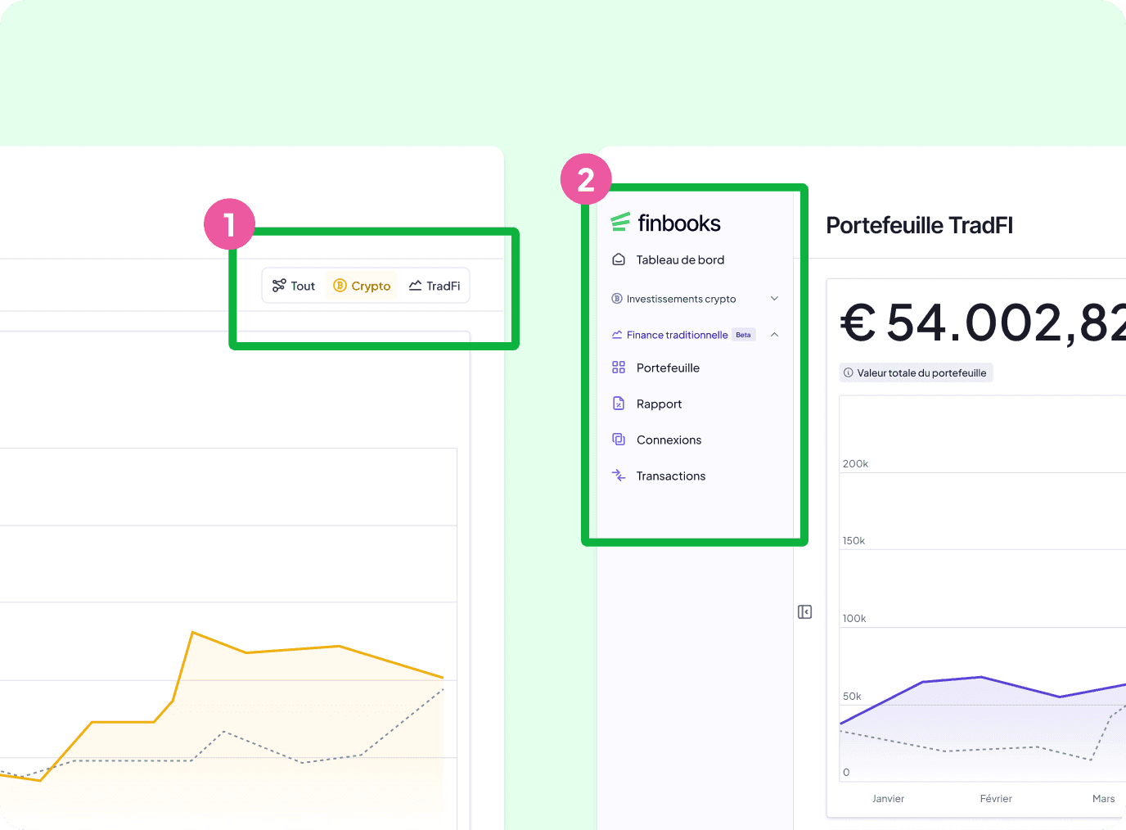Click the Investissements crypto coin icon

click(x=617, y=299)
